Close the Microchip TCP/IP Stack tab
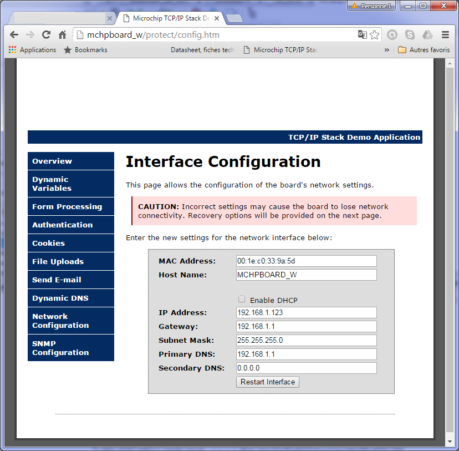459x451 pixels. click(x=217, y=18)
